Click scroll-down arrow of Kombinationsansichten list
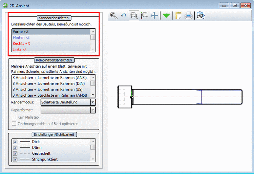The width and height of the screenshot is (254, 174). pos(93,95)
